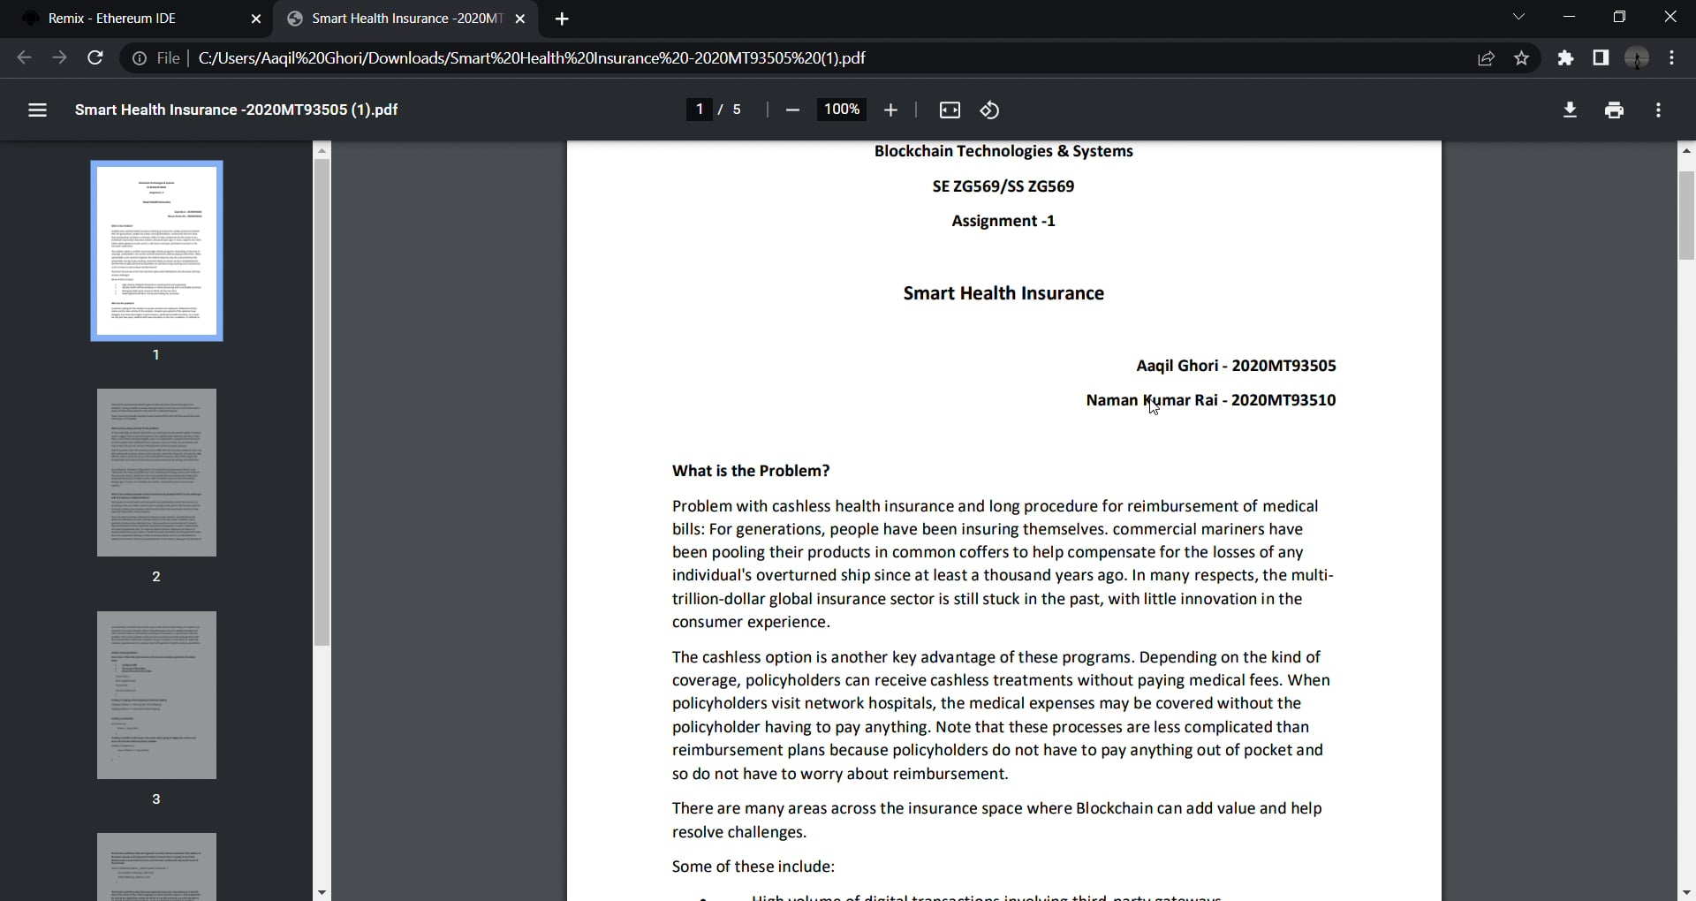This screenshot has height=901, width=1696.
Task: Open the tab search chevron
Action: 1519,17
